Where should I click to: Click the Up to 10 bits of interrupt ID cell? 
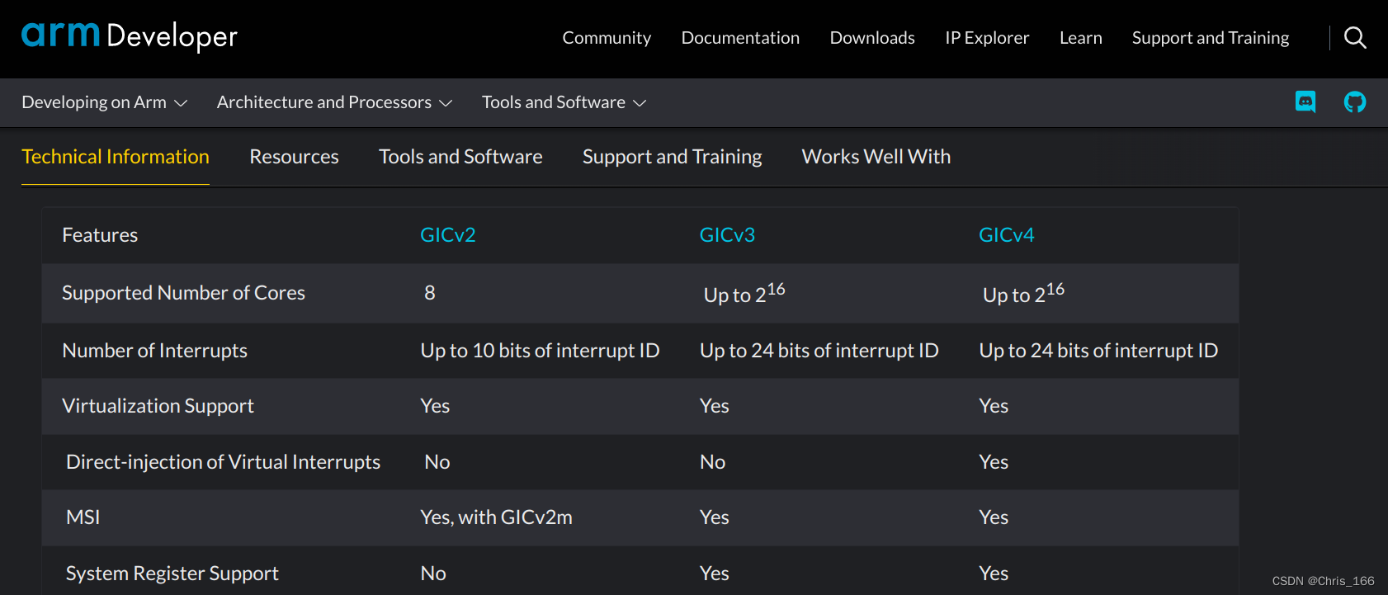coord(540,351)
